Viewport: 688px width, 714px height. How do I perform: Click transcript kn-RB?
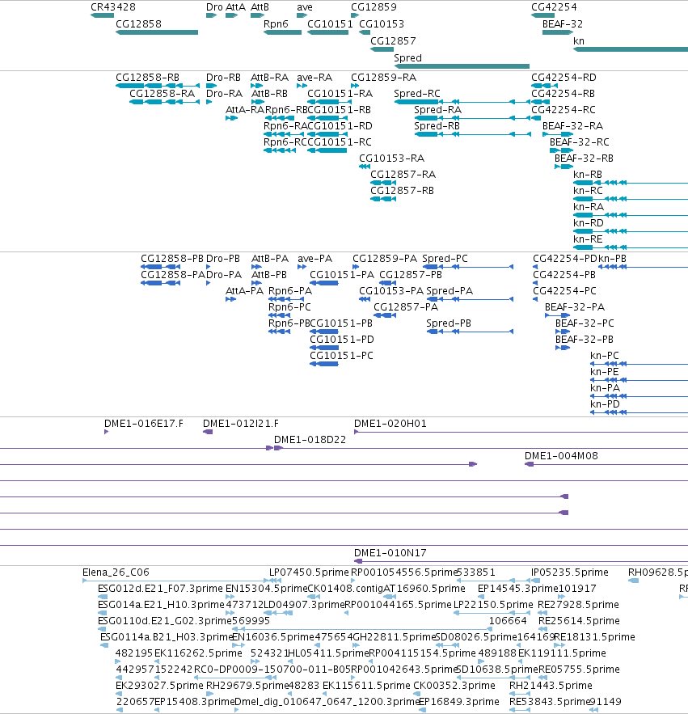coord(588,175)
